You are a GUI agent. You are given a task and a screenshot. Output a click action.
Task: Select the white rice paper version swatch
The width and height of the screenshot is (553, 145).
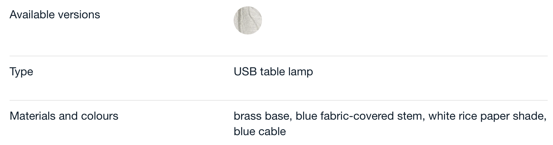248,20
